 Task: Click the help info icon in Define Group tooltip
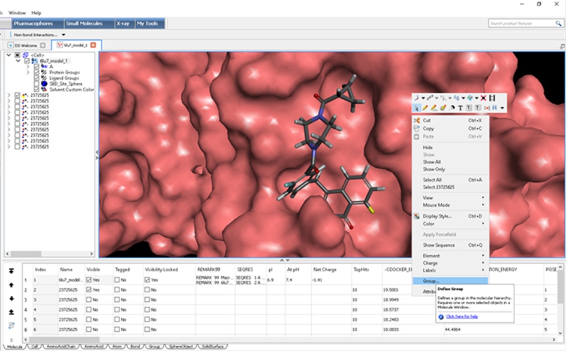tap(441, 317)
